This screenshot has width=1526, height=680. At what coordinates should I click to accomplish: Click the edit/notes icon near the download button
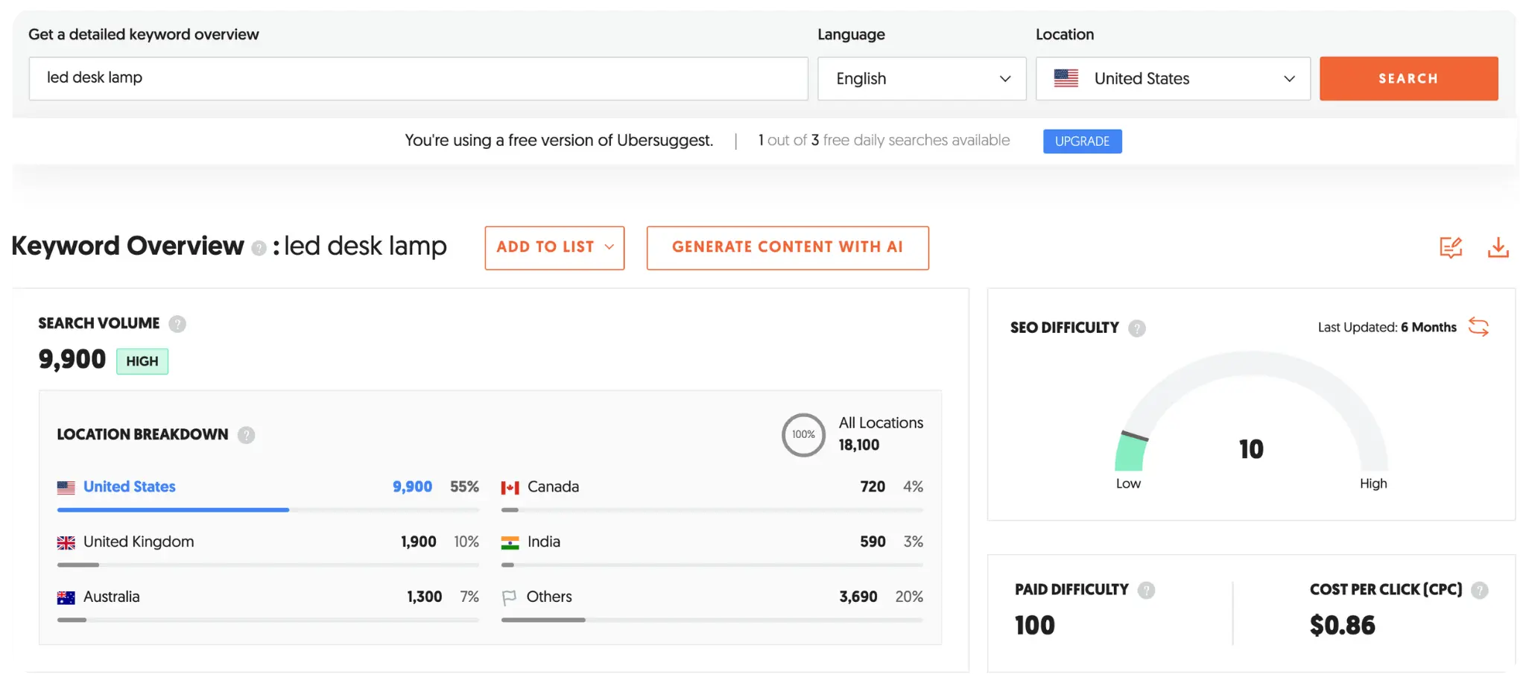(x=1450, y=247)
